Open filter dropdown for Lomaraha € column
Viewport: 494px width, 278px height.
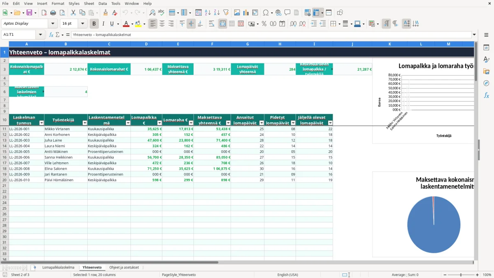[x=191, y=123]
